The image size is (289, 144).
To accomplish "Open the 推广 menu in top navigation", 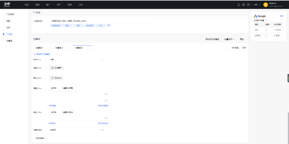I will 48,5.
